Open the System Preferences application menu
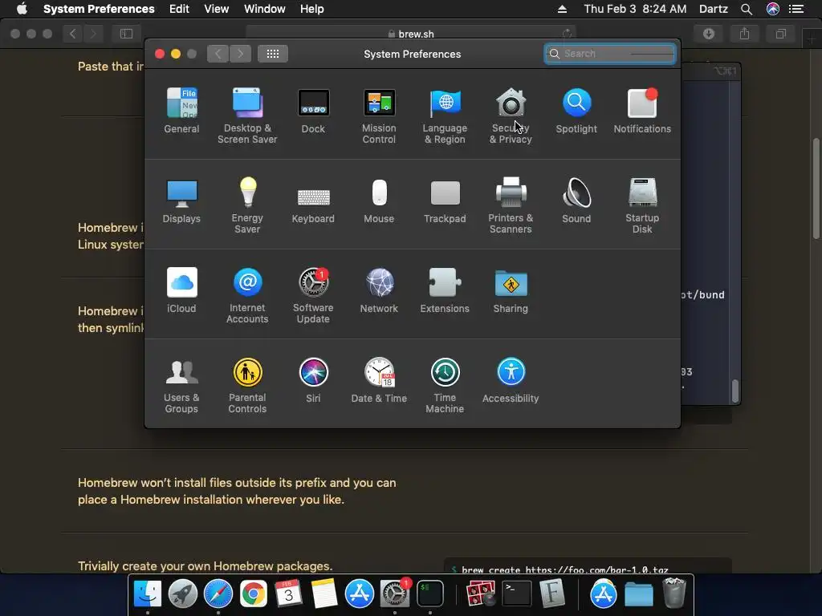The height and width of the screenshot is (616, 822). (99, 9)
